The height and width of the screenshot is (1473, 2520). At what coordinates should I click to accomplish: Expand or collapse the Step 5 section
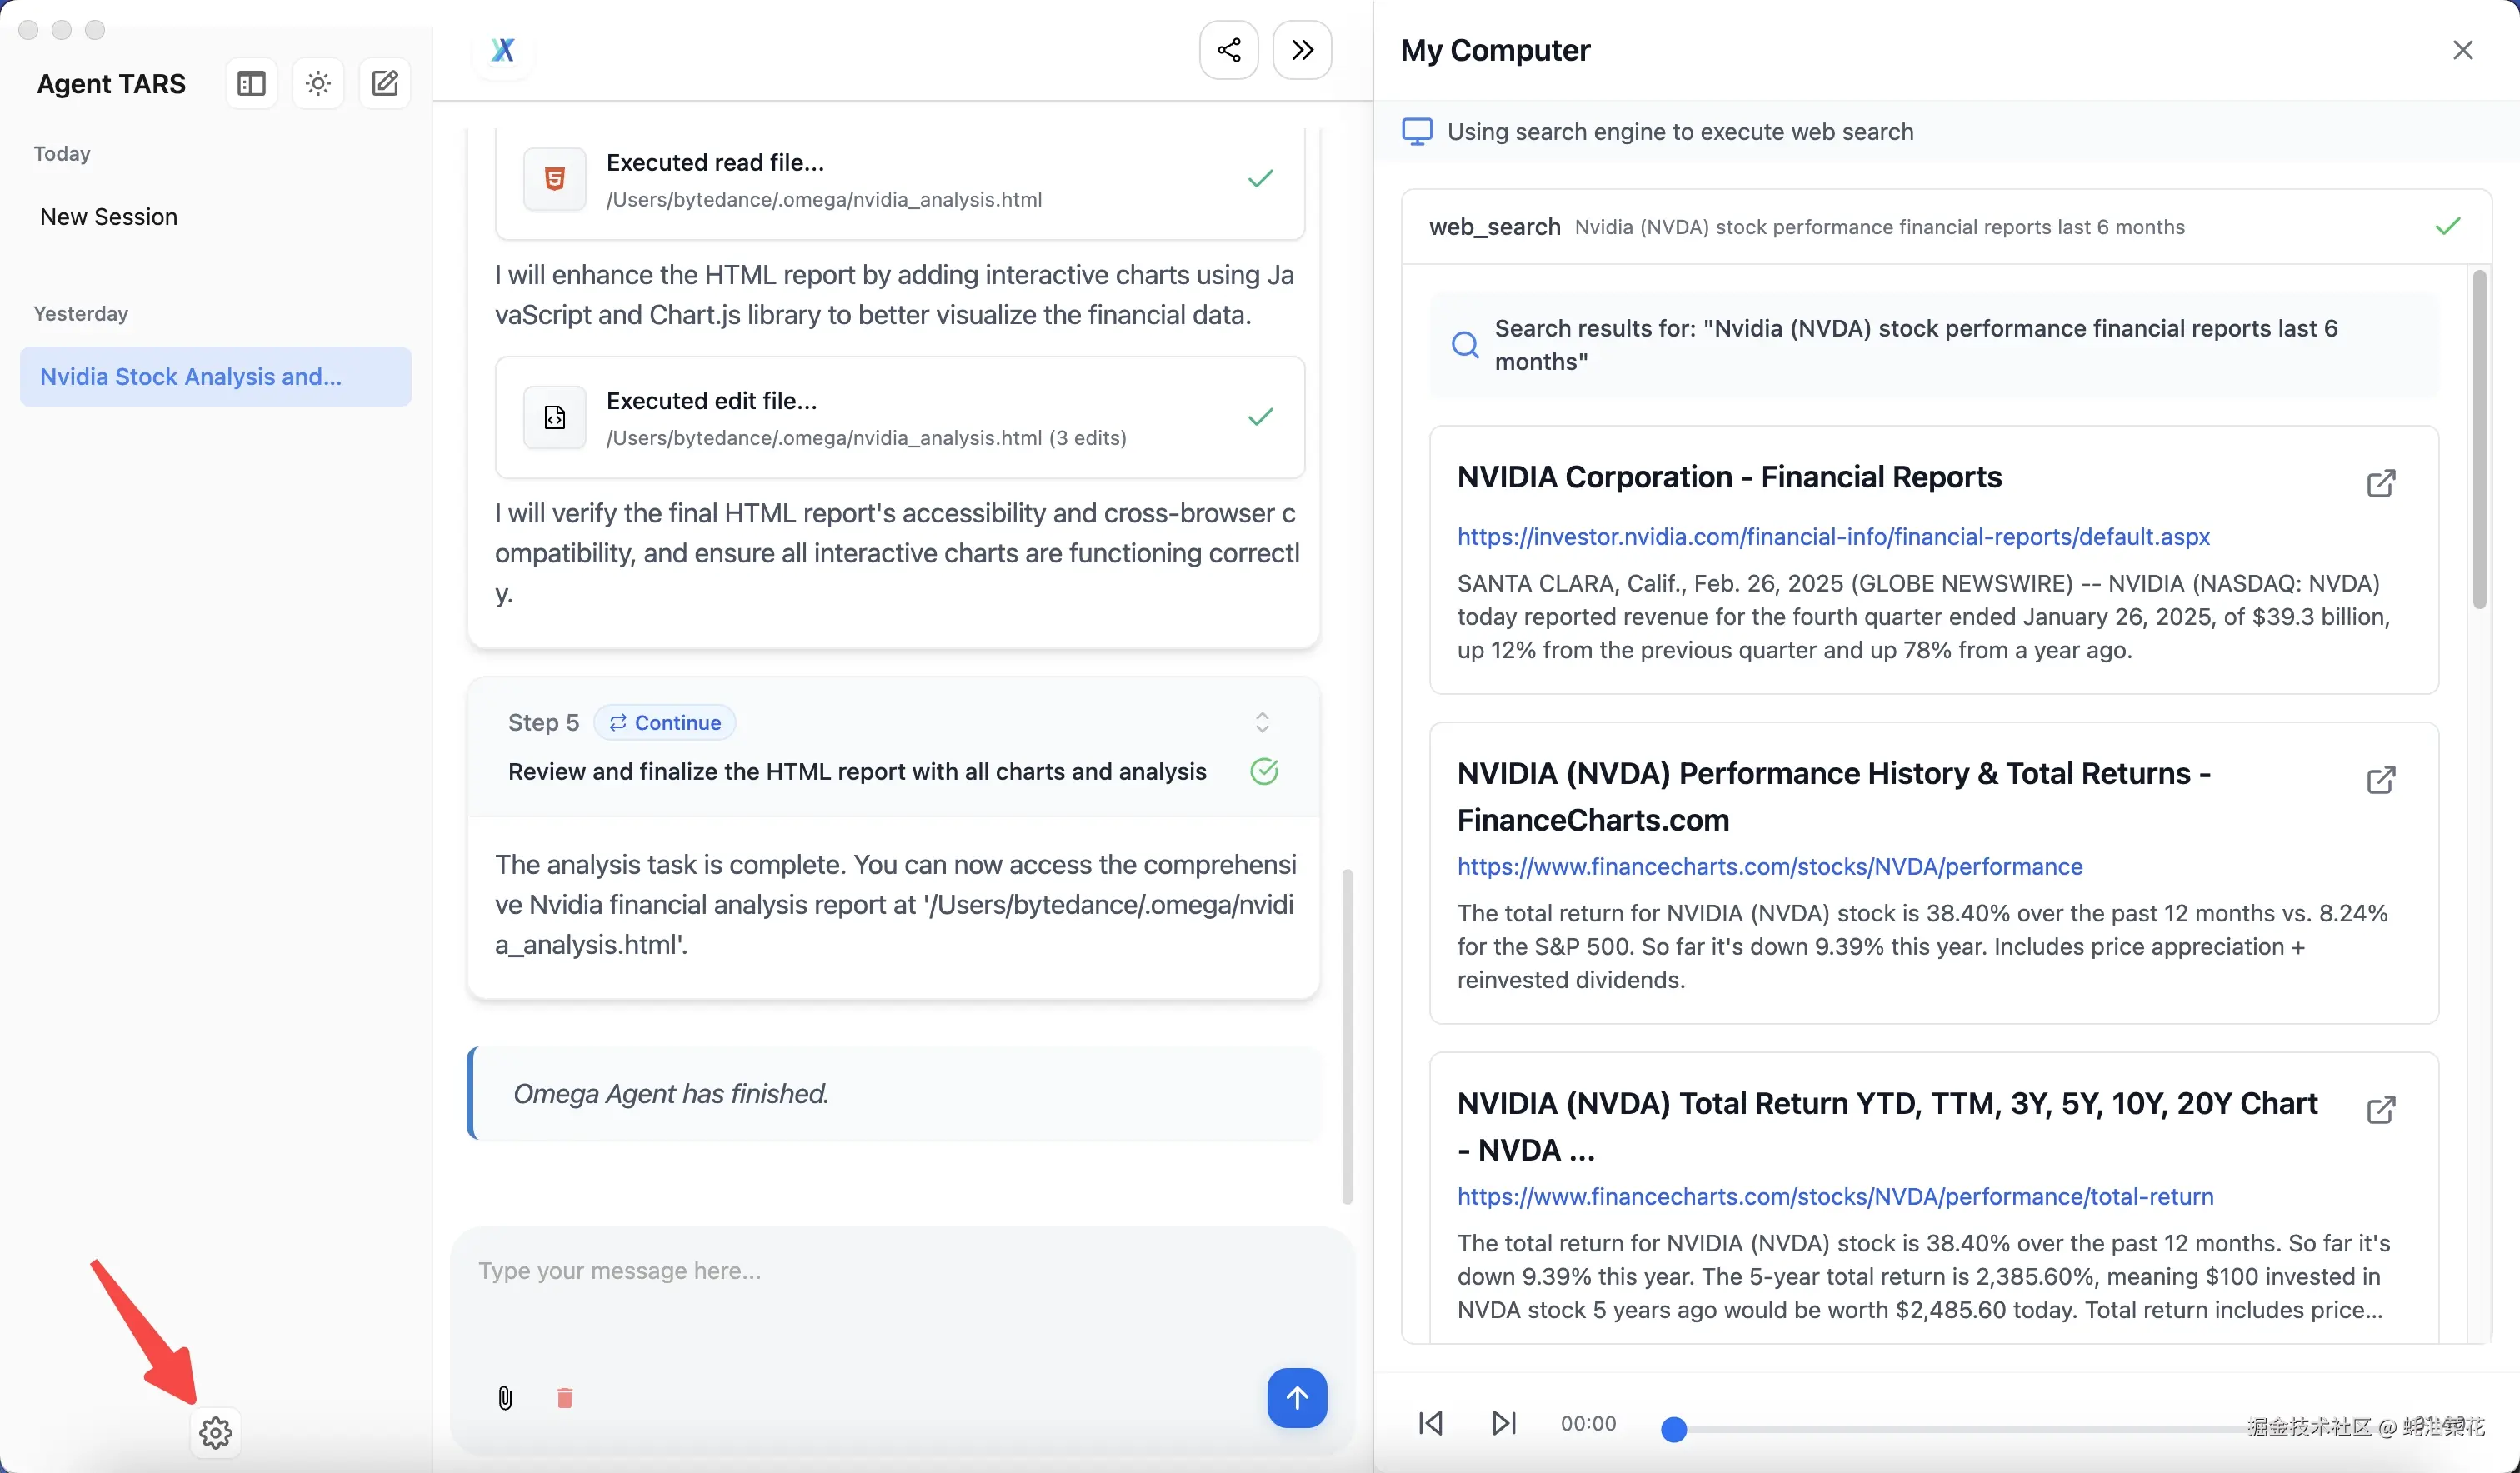(1262, 722)
